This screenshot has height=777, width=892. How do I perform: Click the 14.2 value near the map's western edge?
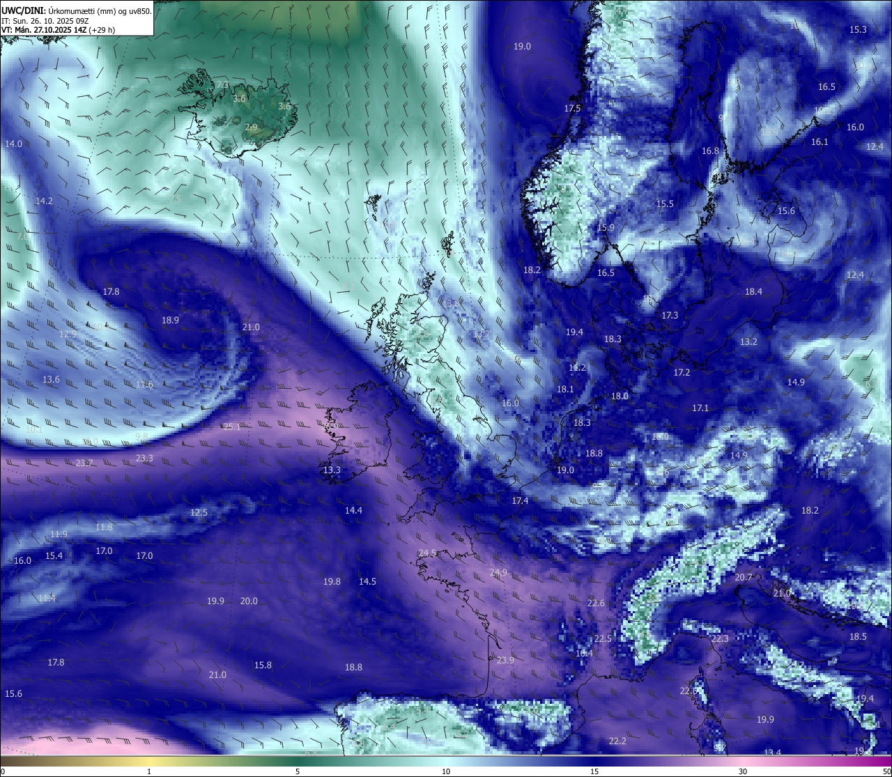44,201
